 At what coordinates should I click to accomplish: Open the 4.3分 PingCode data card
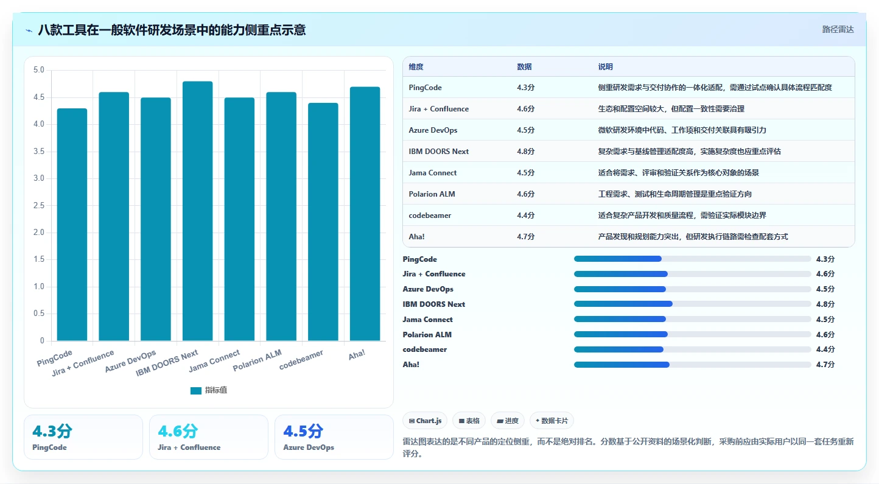coord(83,437)
